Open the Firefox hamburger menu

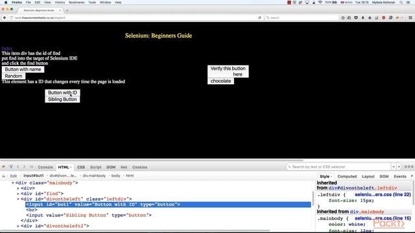(x=410, y=17)
